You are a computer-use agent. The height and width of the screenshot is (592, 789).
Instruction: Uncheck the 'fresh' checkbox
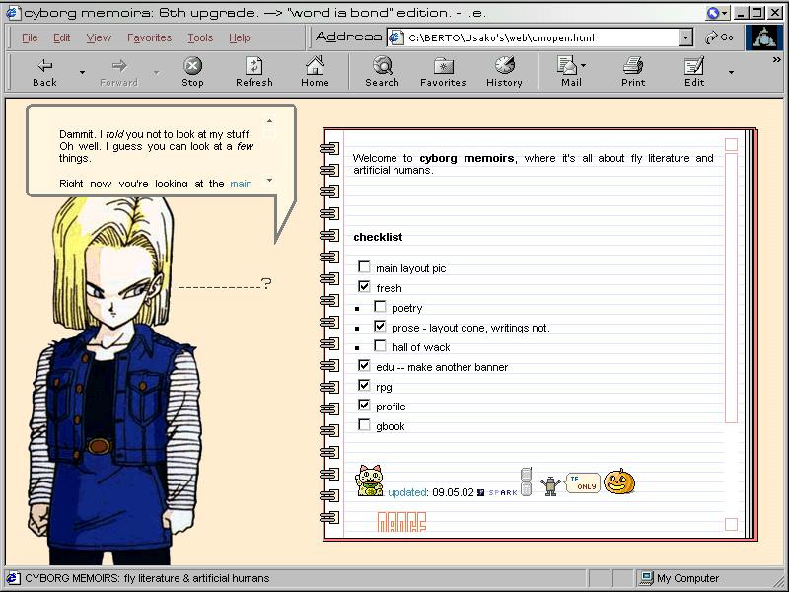point(364,286)
